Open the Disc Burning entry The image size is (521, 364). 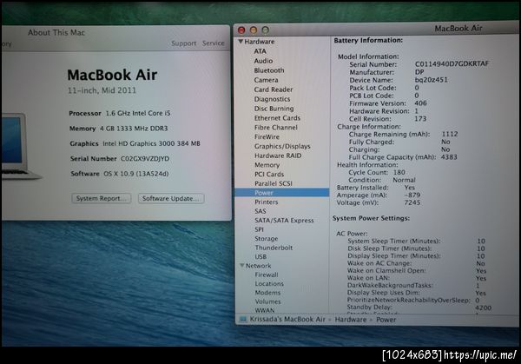274,109
